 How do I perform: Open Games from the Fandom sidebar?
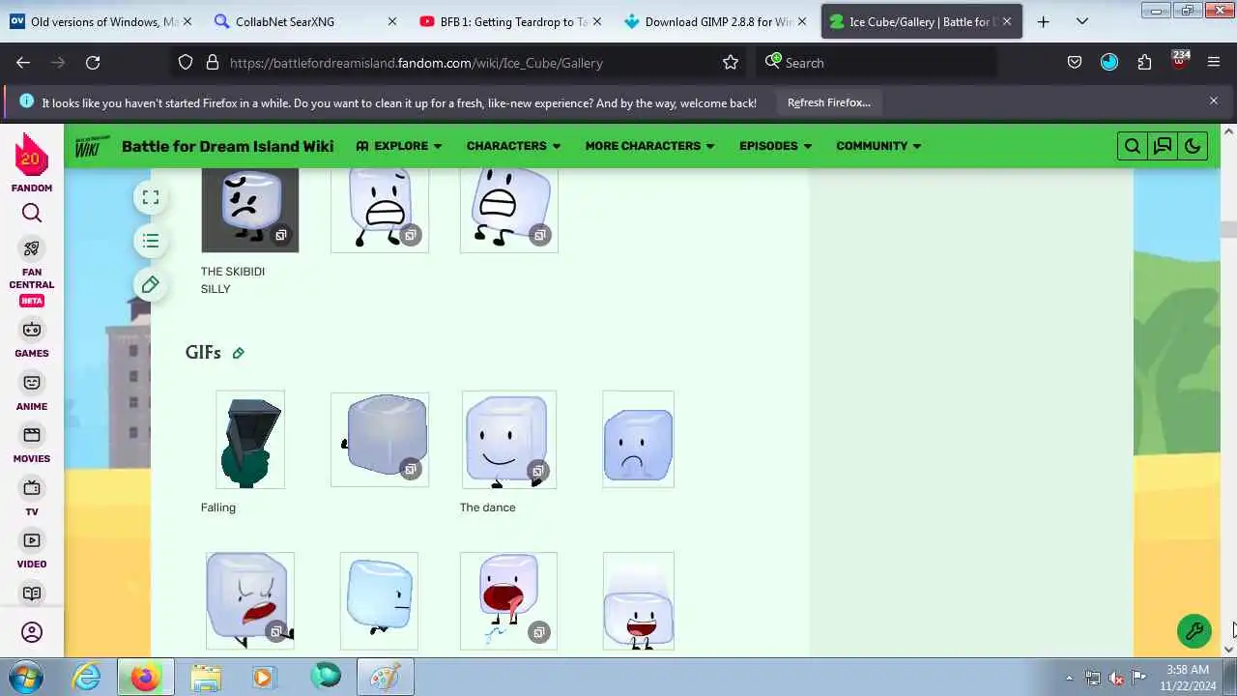coord(32,339)
